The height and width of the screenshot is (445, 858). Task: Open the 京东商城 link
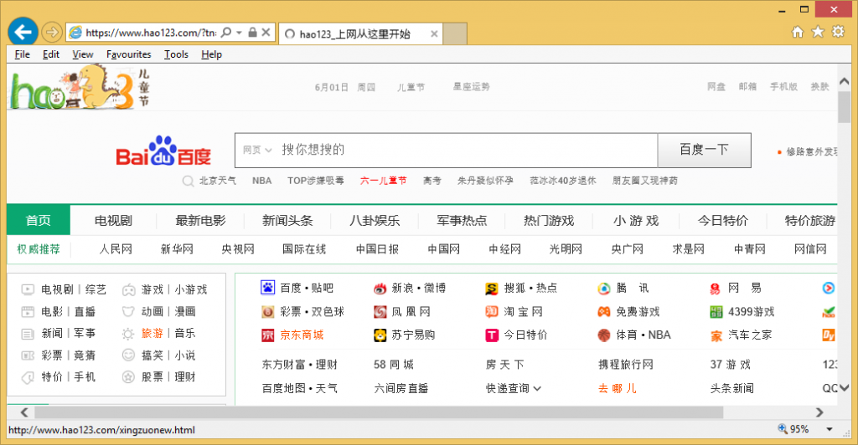302,335
